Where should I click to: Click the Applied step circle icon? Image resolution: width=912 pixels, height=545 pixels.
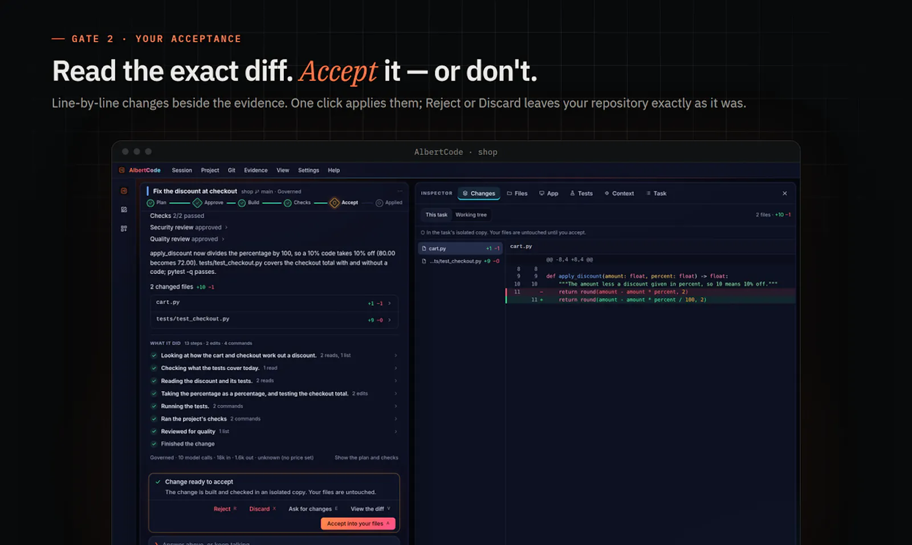[379, 203]
